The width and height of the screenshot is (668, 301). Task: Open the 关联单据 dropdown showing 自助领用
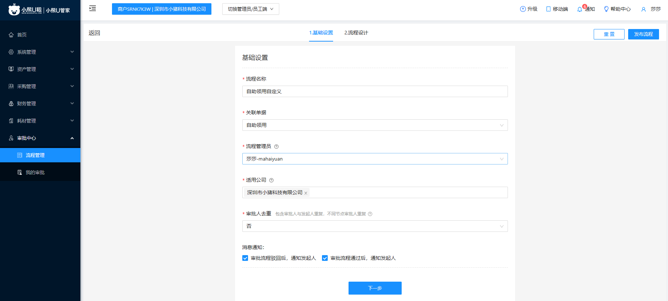(375, 125)
